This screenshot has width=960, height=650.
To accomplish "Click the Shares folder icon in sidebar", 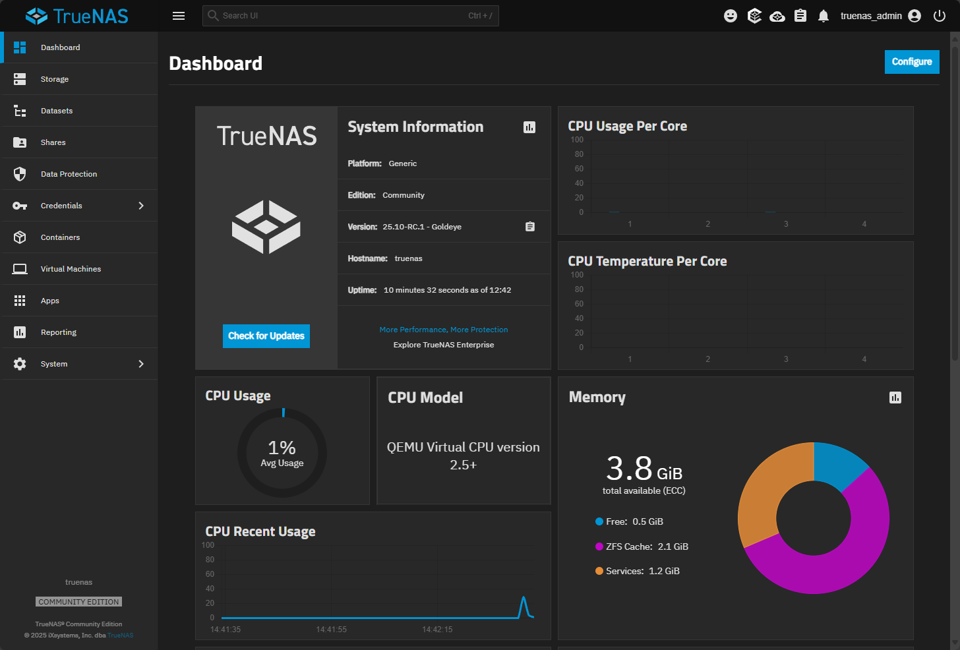I will coord(20,142).
